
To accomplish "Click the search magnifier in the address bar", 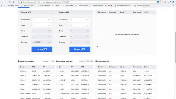I will point(19,2).
